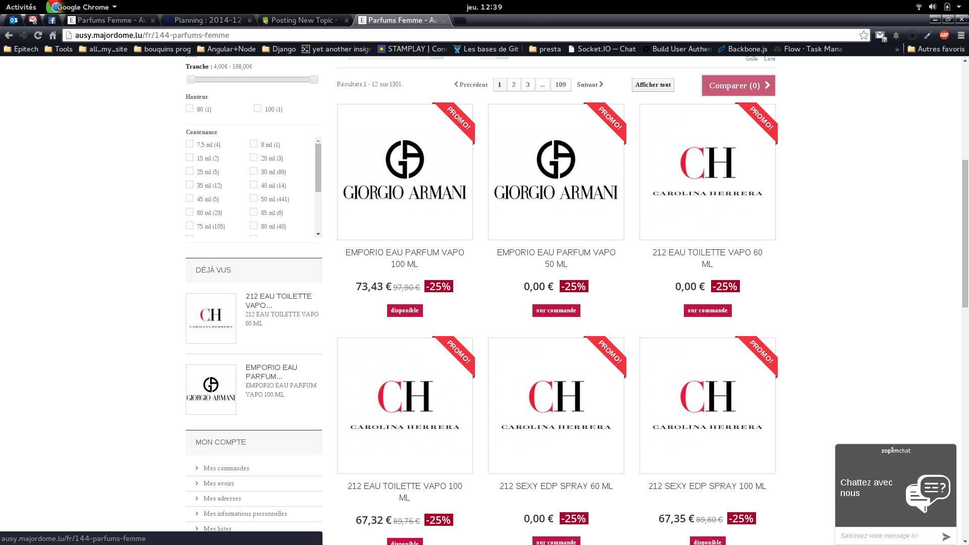Open the Adblock Plus extension
969x545 pixels.
(944, 35)
